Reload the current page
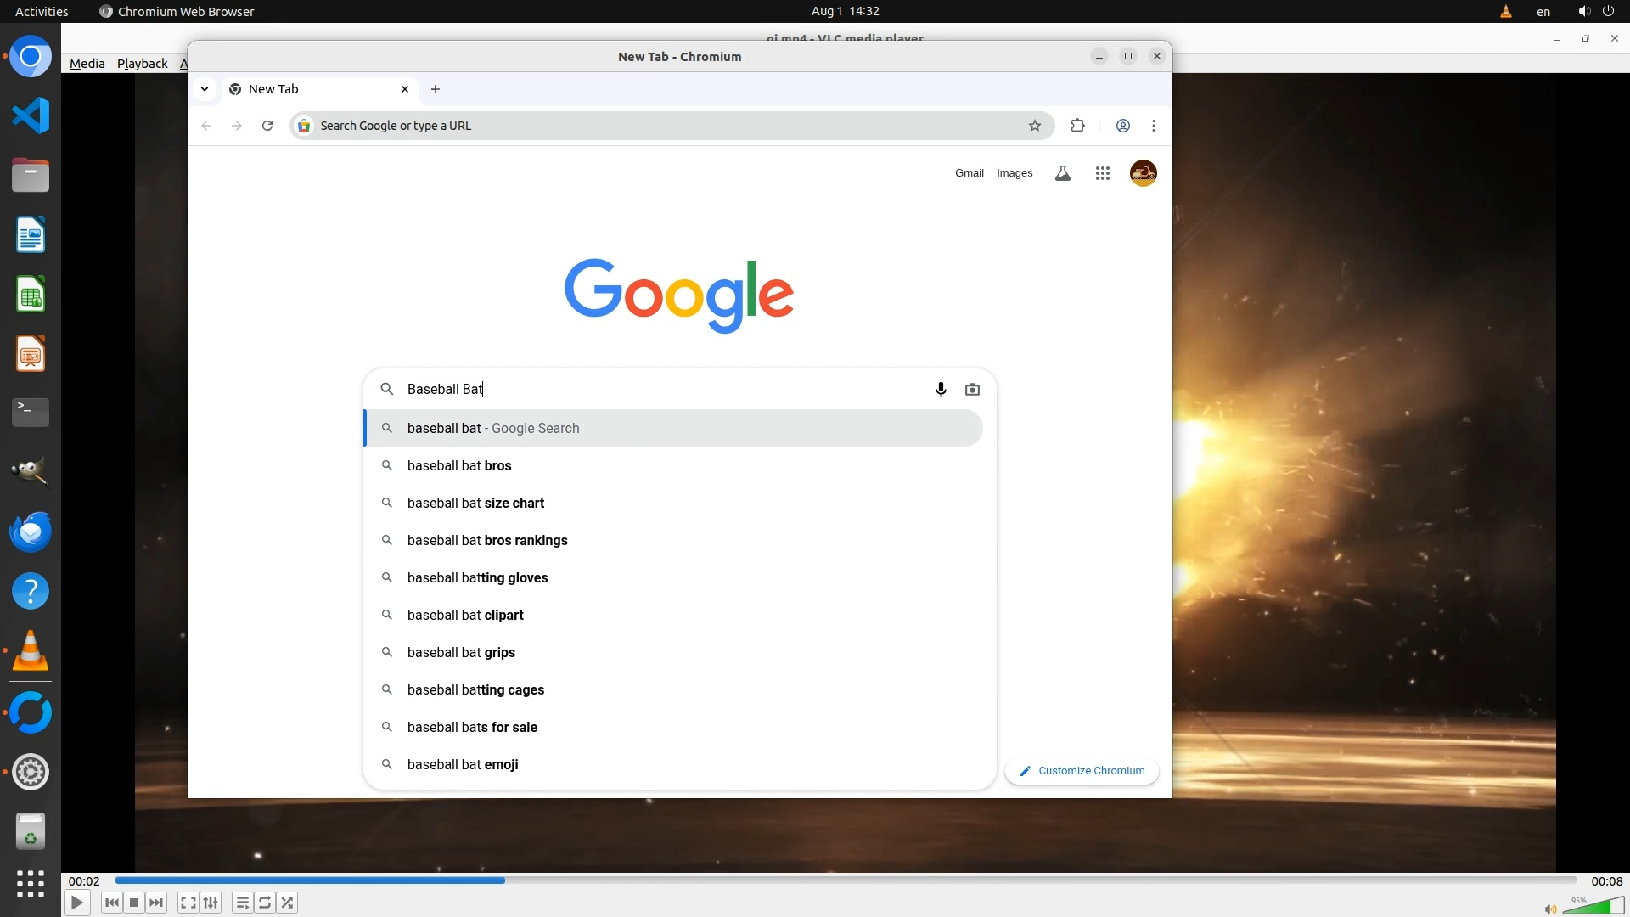 pos(267,126)
